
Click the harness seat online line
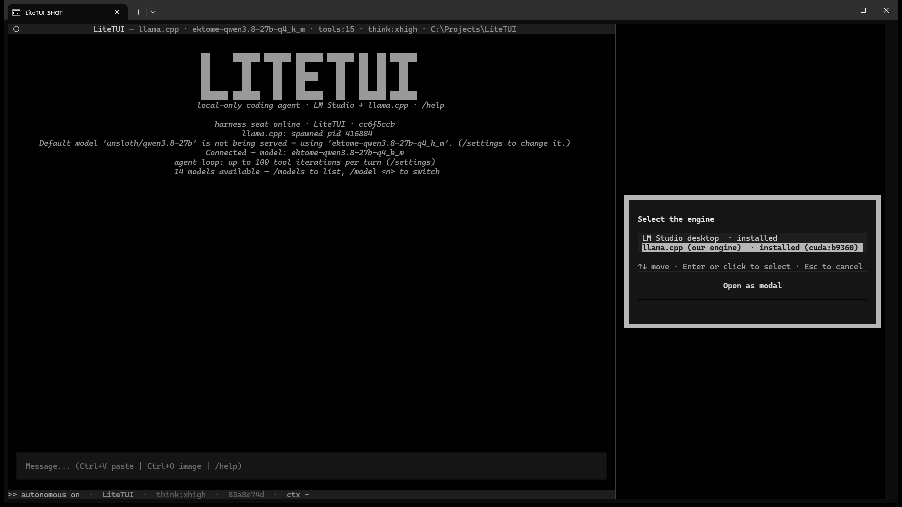coord(304,124)
